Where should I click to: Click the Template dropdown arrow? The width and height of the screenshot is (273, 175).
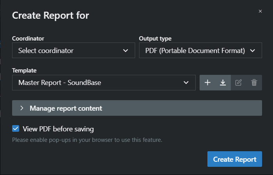tap(186, 83)
